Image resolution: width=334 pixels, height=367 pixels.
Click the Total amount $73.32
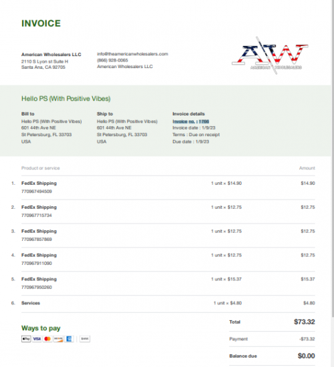305,322
